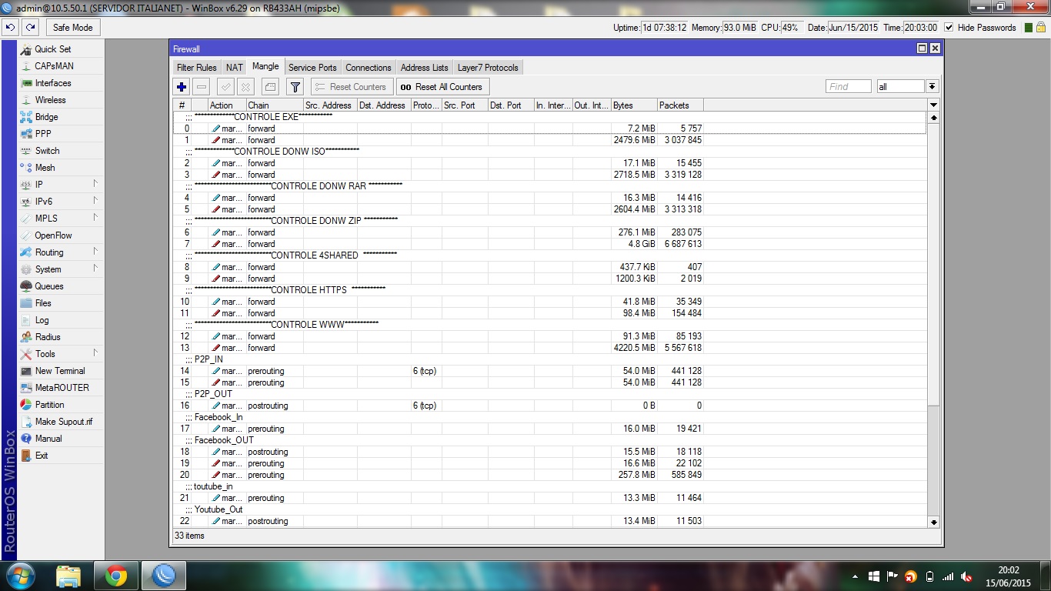This screenshot has height=591, width=1051.
Task: Sort rules by the Chain column header
Action: (x=275, y=105)
